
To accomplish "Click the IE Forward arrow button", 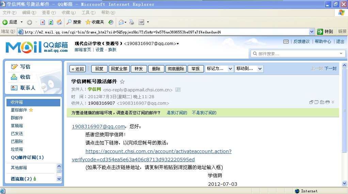I will coord(29,22).
